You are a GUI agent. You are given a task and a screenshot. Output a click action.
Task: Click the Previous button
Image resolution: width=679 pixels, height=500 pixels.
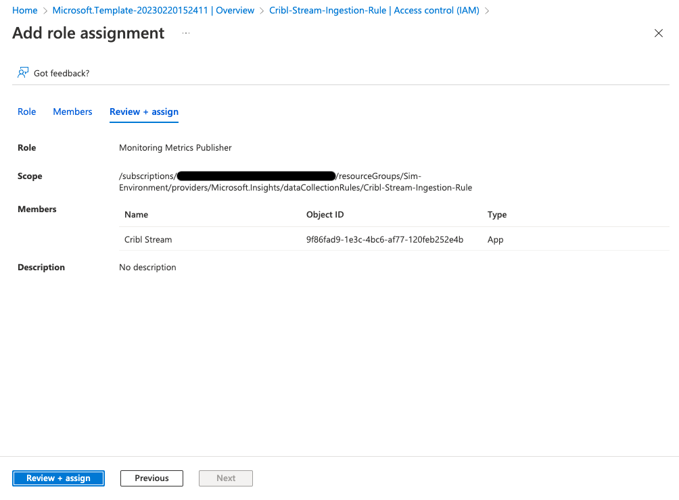pyautogui.click(x=151, y=478)
